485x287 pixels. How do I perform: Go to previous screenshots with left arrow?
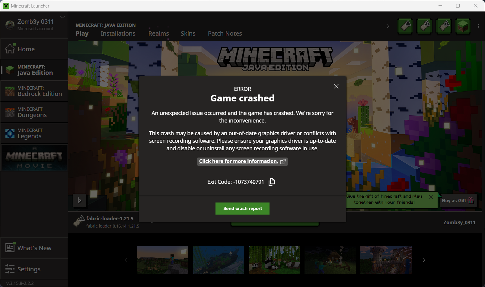coord(126,260)
